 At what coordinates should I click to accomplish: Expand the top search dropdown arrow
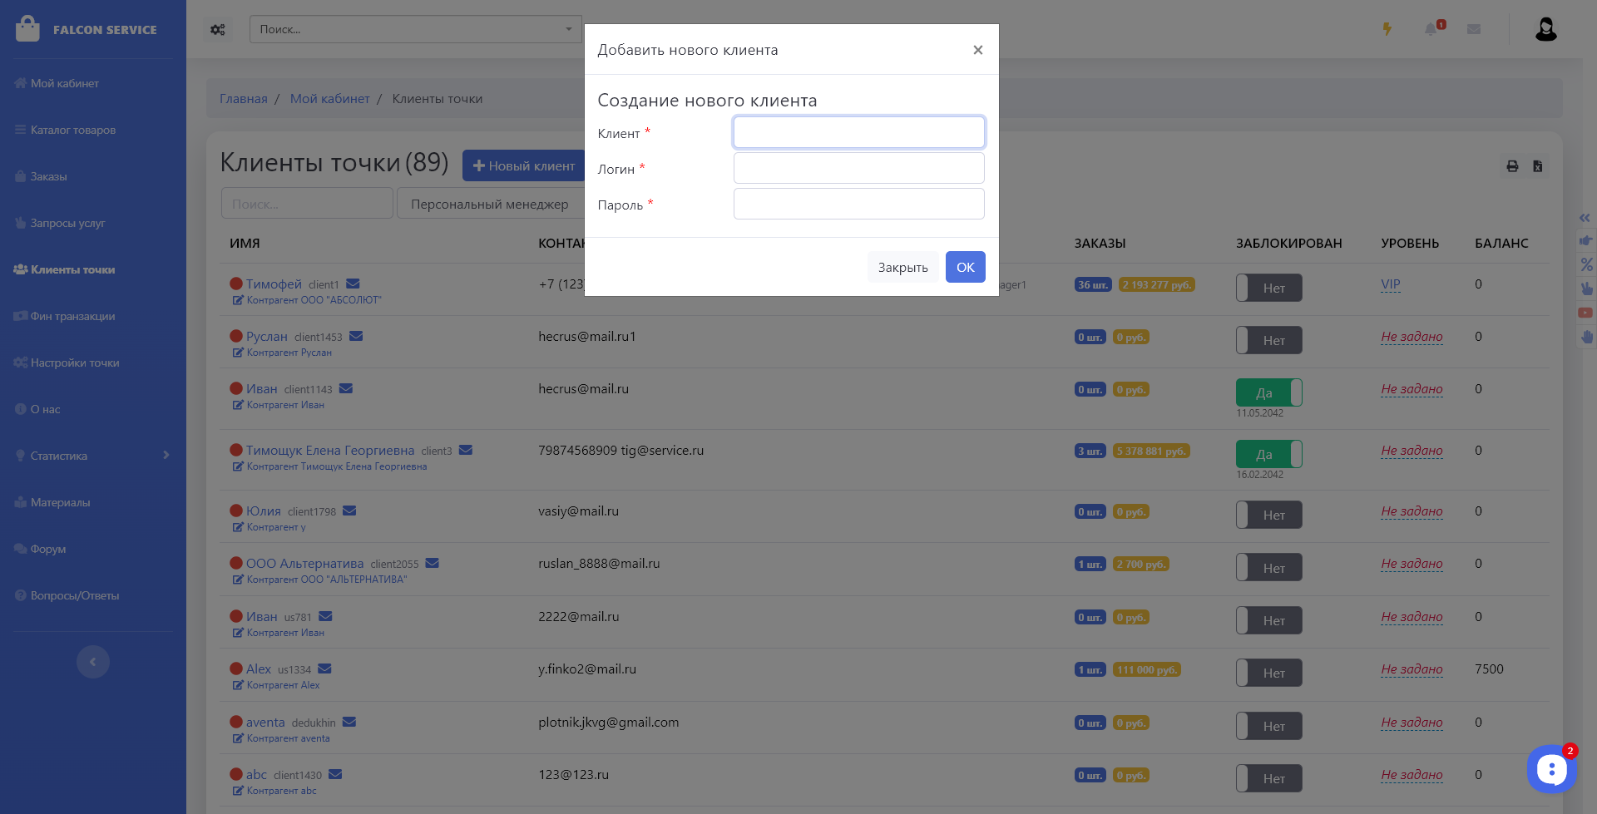pos(569,29)
